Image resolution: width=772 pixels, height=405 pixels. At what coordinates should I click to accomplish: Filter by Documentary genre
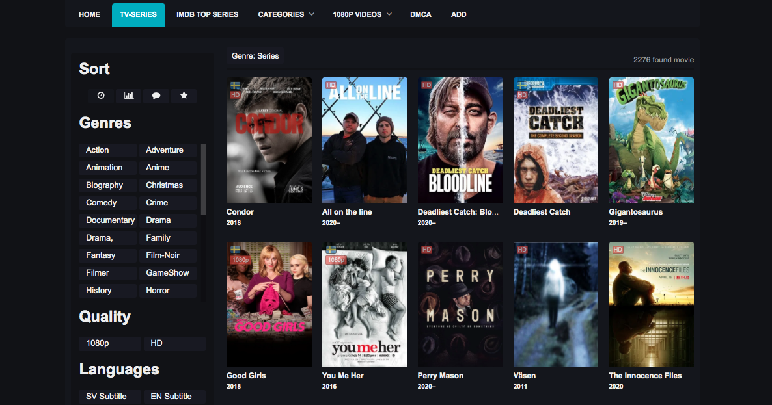(x=107, y=220)
